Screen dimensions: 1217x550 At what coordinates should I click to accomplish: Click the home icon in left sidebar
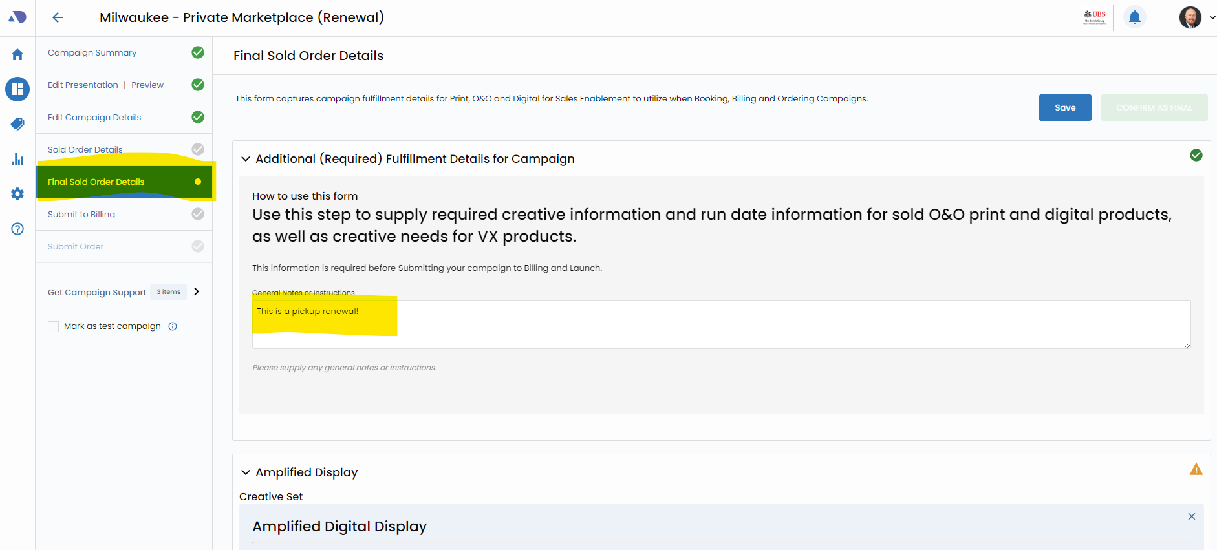[17, 55]
